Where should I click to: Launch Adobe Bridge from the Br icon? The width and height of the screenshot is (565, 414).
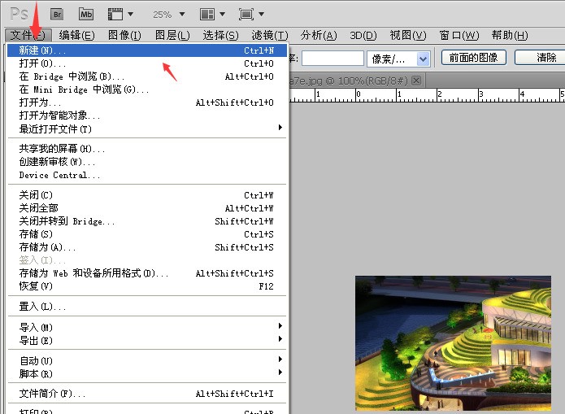pos(57,15)
